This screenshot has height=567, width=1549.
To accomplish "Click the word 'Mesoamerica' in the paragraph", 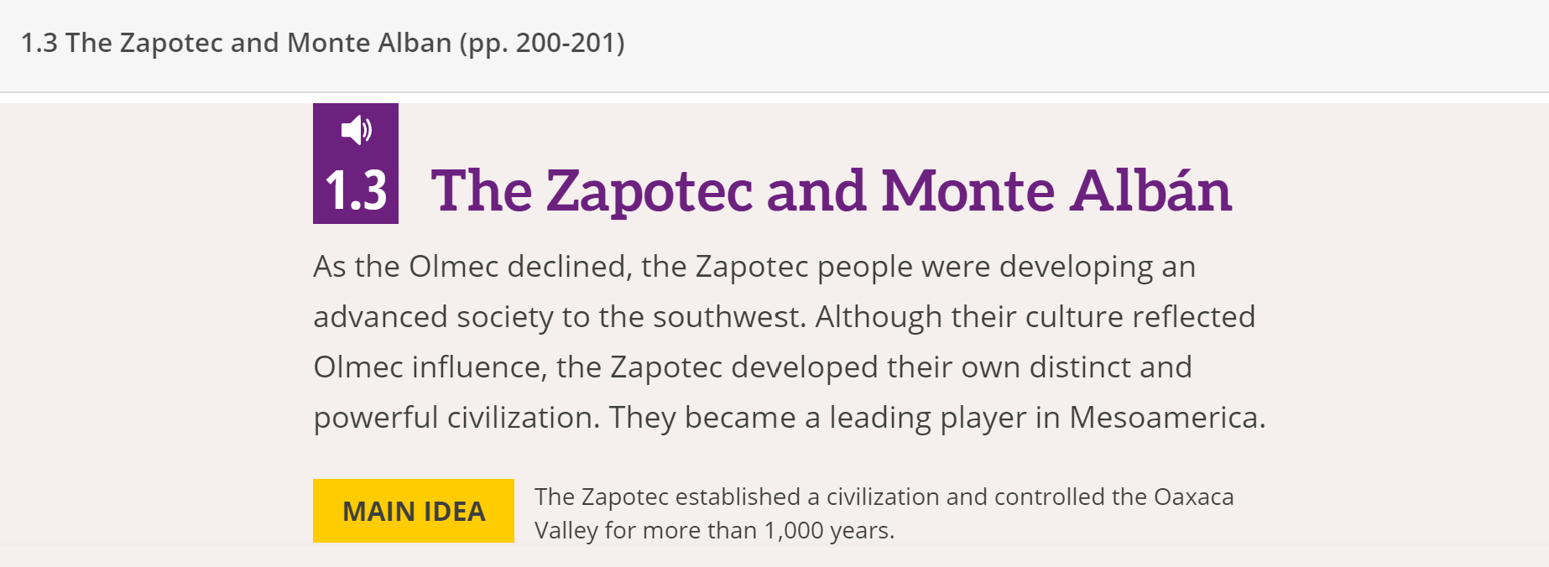I will 1166,418.
